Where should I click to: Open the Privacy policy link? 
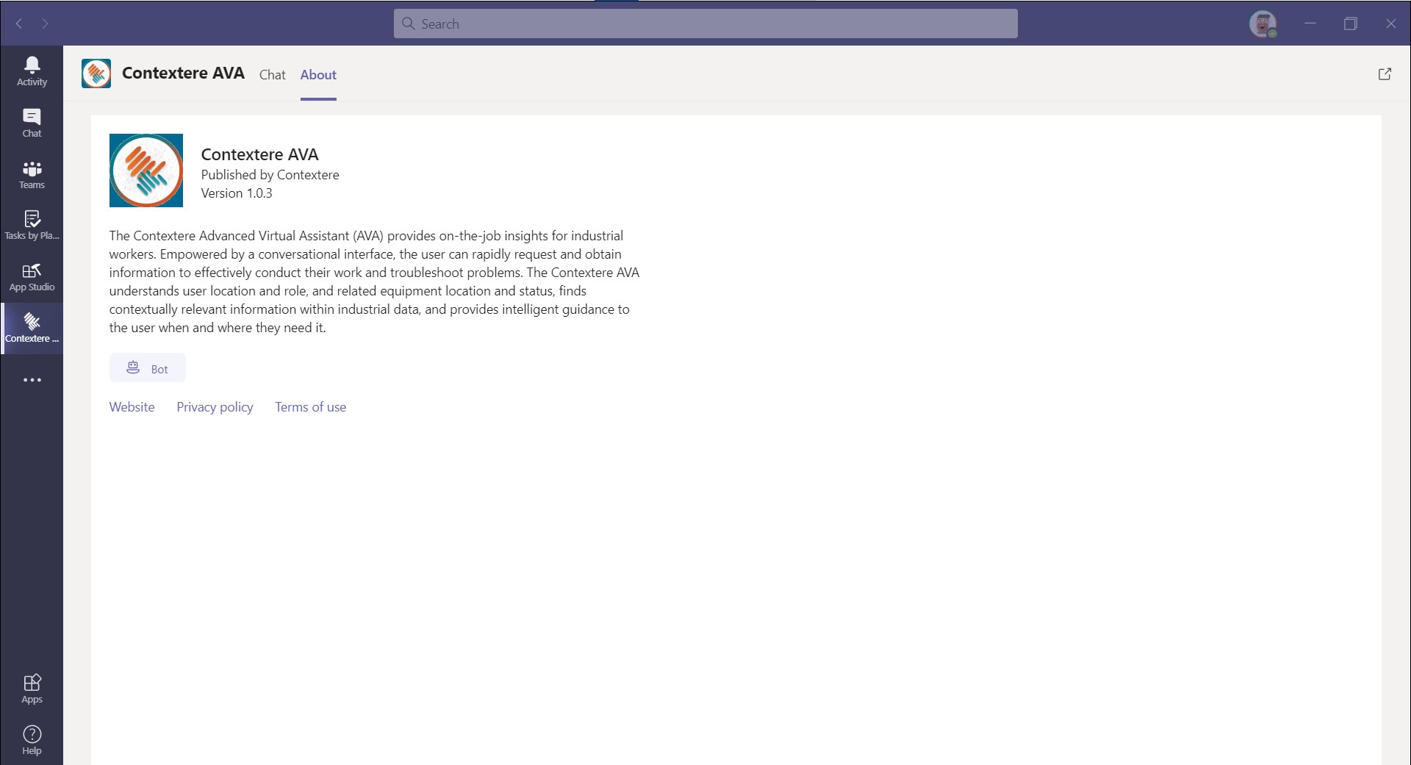tap(215, 406)
